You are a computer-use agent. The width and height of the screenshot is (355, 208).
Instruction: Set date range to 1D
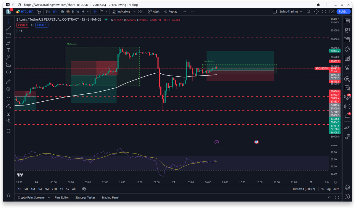(x=20, y=189)
